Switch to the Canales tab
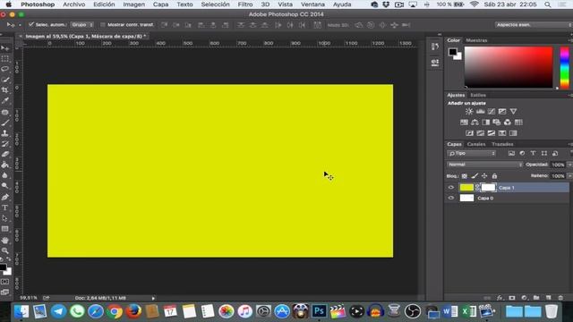Screen dimensions: 573x322 (x=476, y=144)
